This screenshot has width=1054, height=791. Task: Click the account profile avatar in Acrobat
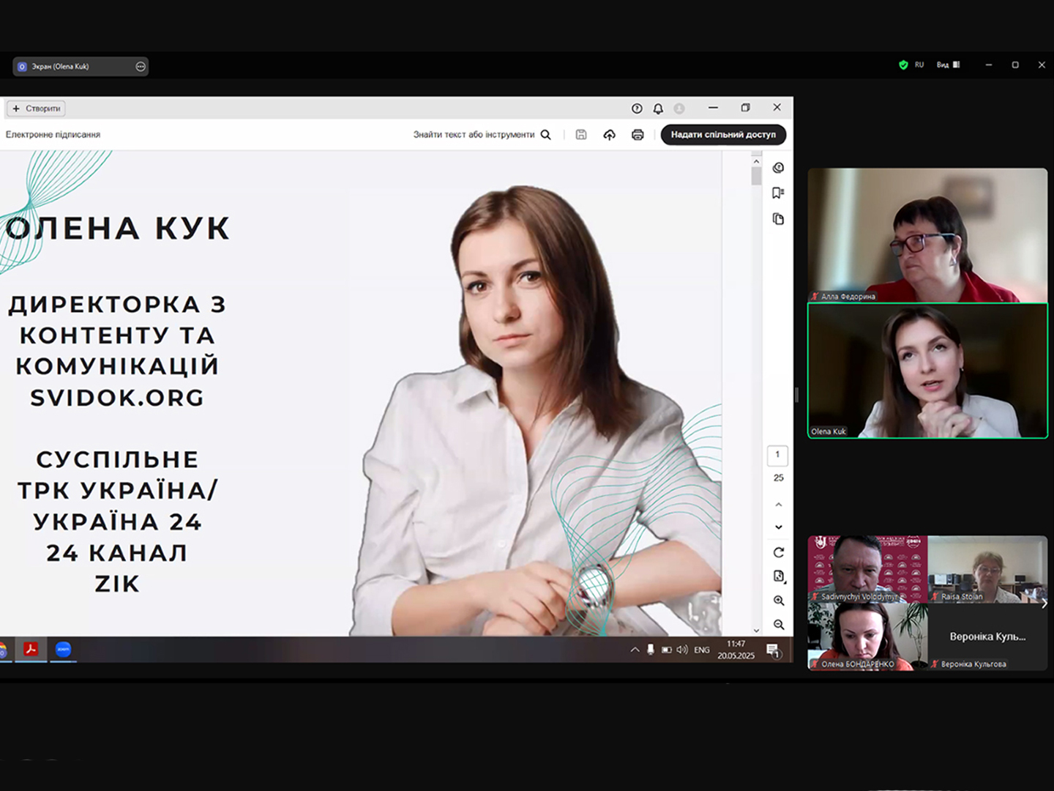coord(679,108)
